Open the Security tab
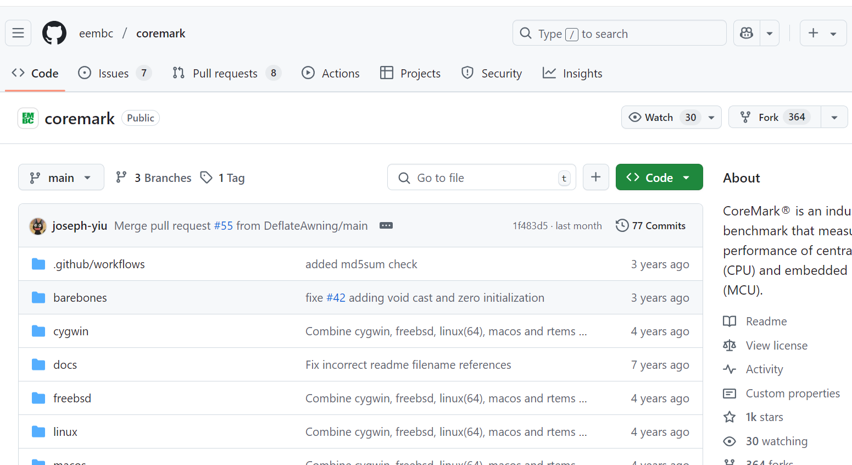The image size is (852, 465). [x=492, y=73]
